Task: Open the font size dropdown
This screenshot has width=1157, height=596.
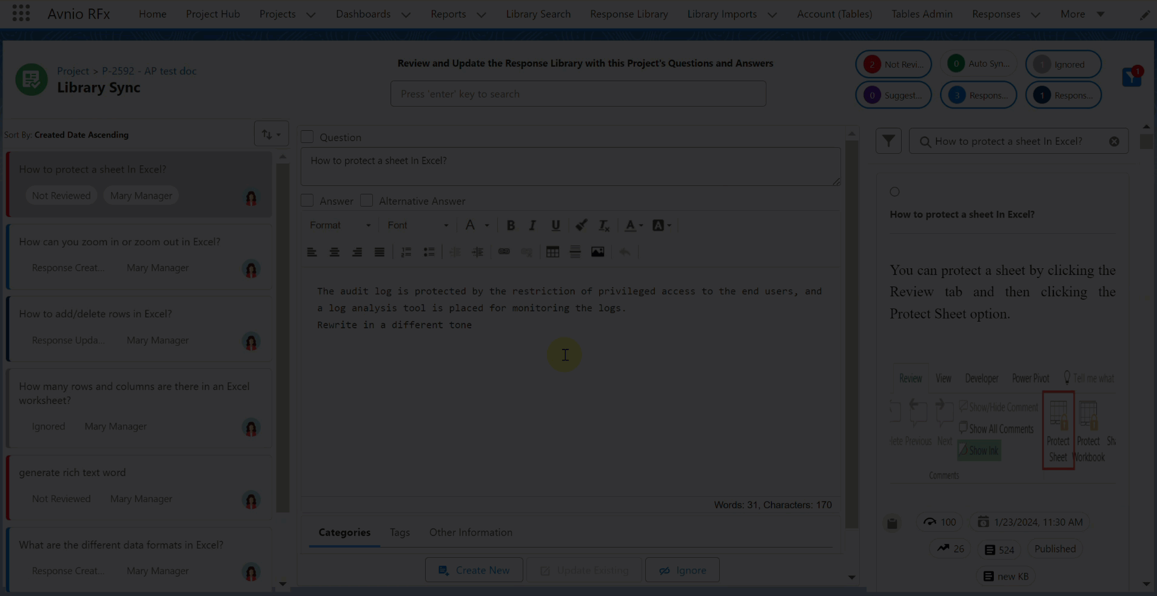Action: [x=477, y=225]
